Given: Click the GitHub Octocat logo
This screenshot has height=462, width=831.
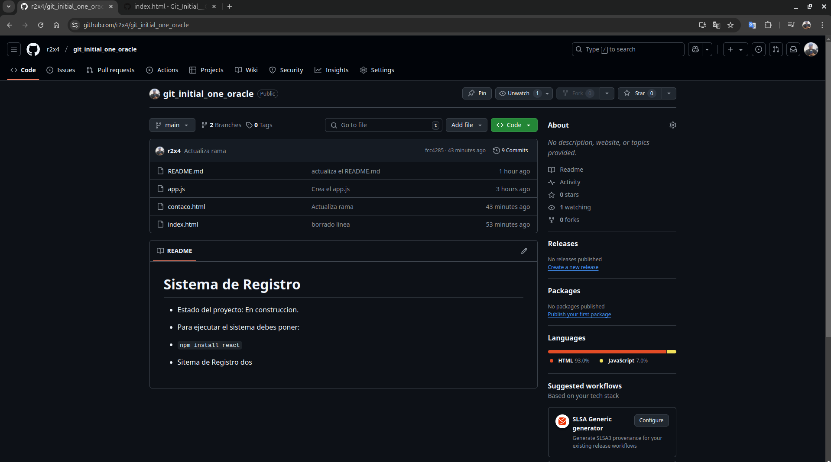Looking at the screenshot, I should (x=33, y=49).
